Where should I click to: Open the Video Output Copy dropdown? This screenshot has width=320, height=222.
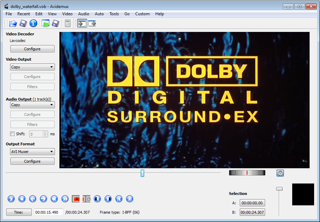point(32,67)
